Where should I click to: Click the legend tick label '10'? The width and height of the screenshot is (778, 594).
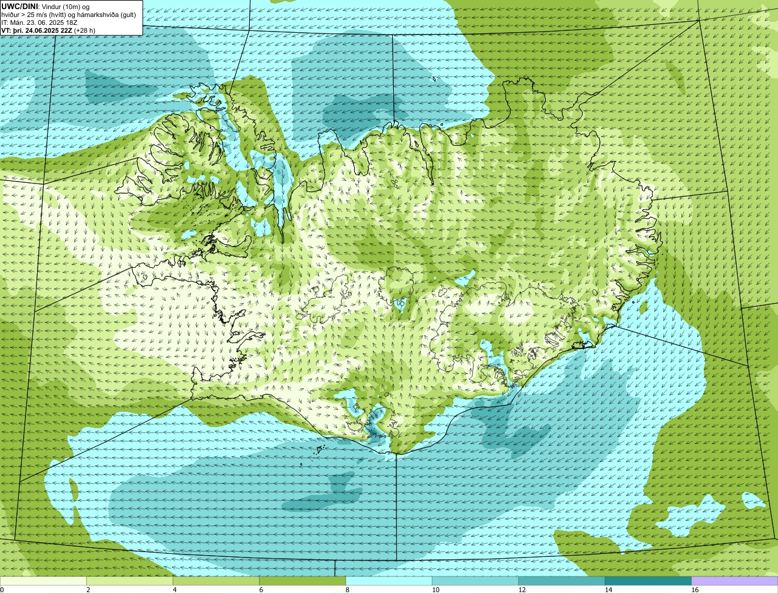pos(435,590)
